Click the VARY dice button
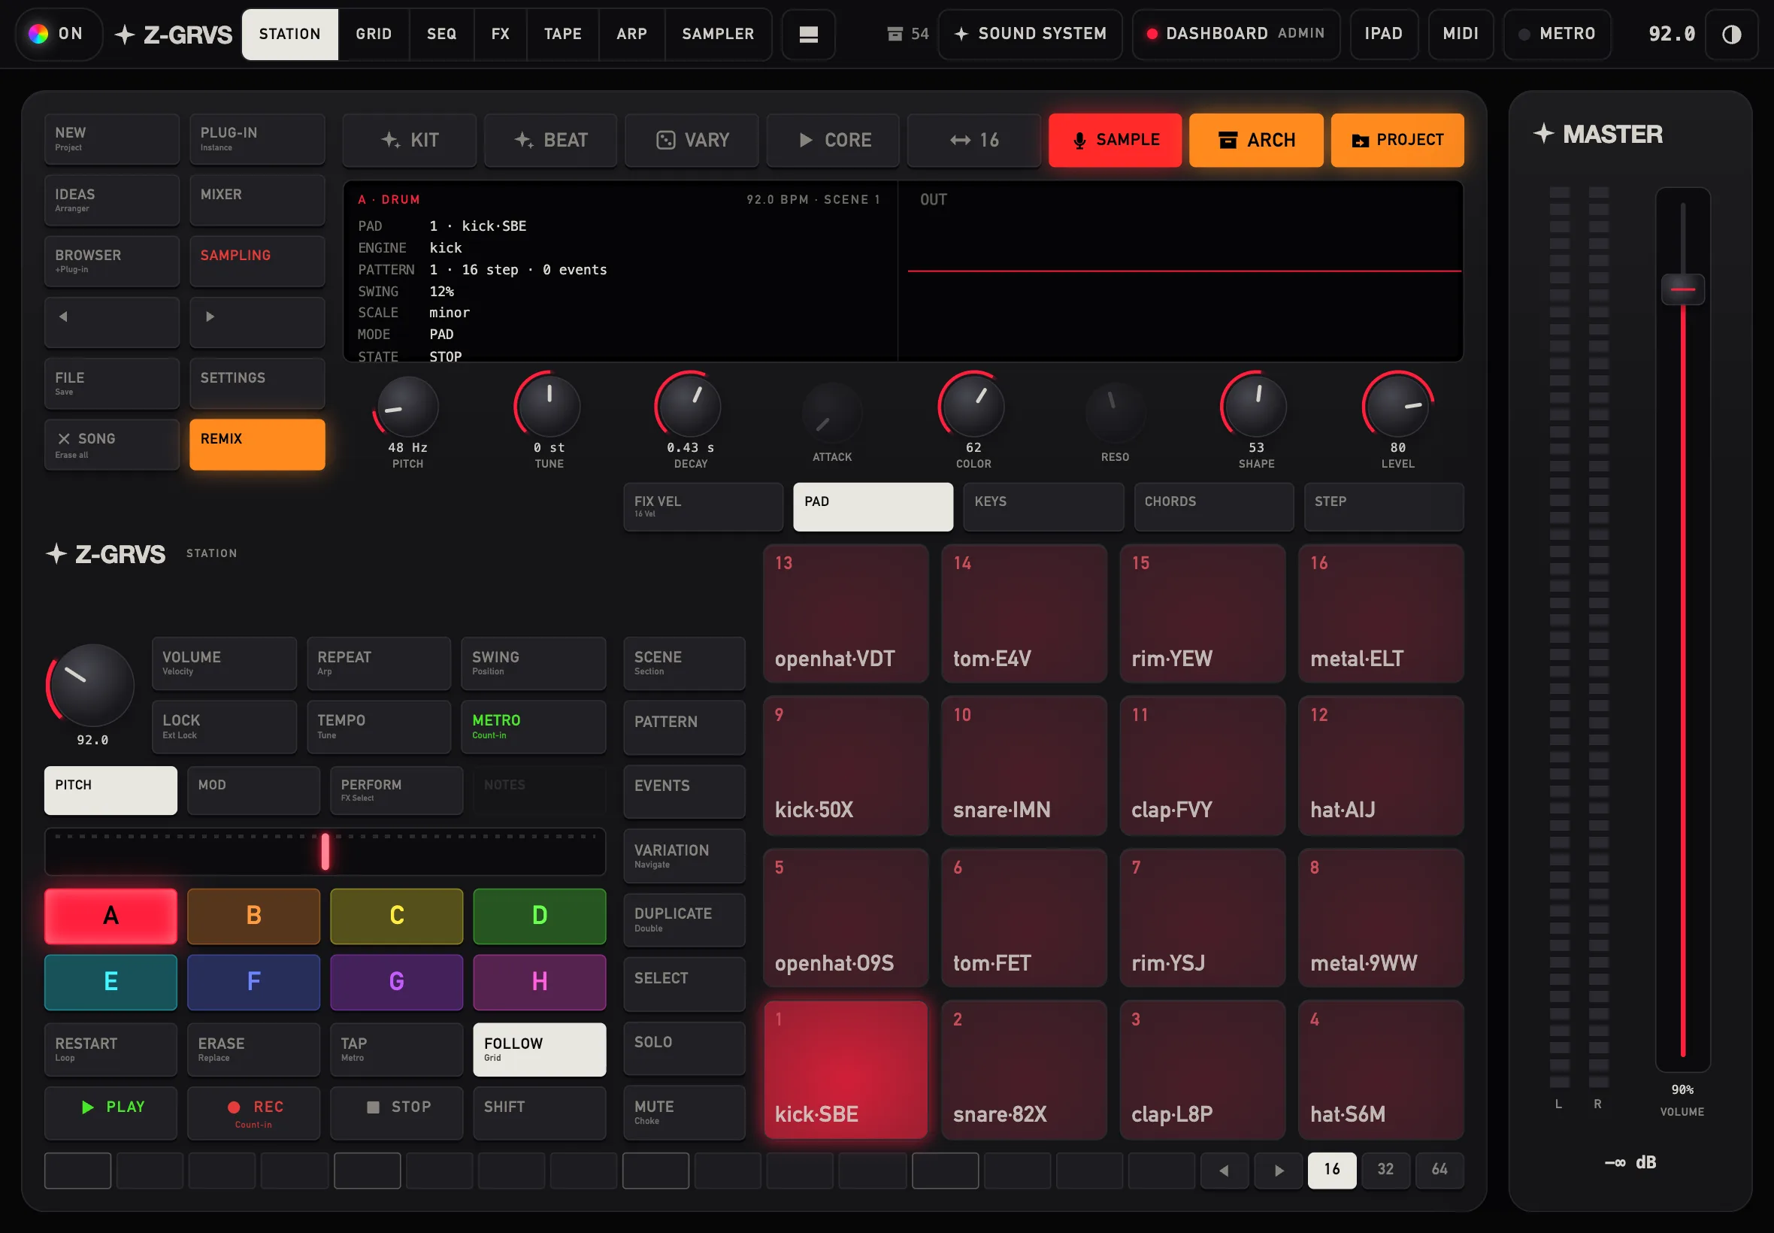The height and width of the screenshot is (1233, 1774). (692, 140)
